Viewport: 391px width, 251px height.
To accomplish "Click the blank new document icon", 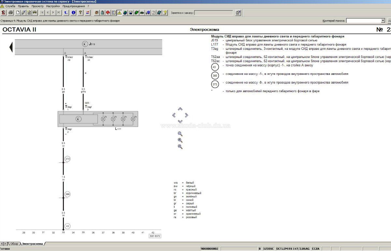I will (x=18, y=13).
